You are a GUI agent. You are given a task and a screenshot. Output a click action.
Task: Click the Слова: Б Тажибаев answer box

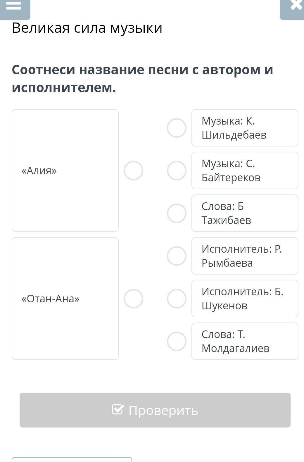coord(245,213)
